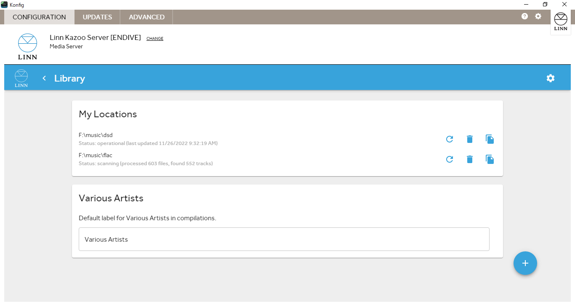Click the Various Artists label input field
This screenshot has width=575, height=306.
(284, 239)
